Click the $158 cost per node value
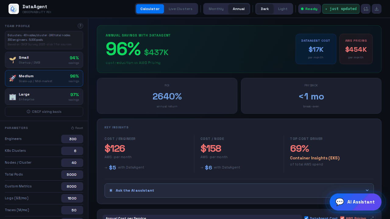Viewport: 390px width, 219px height. pos(211,148)
